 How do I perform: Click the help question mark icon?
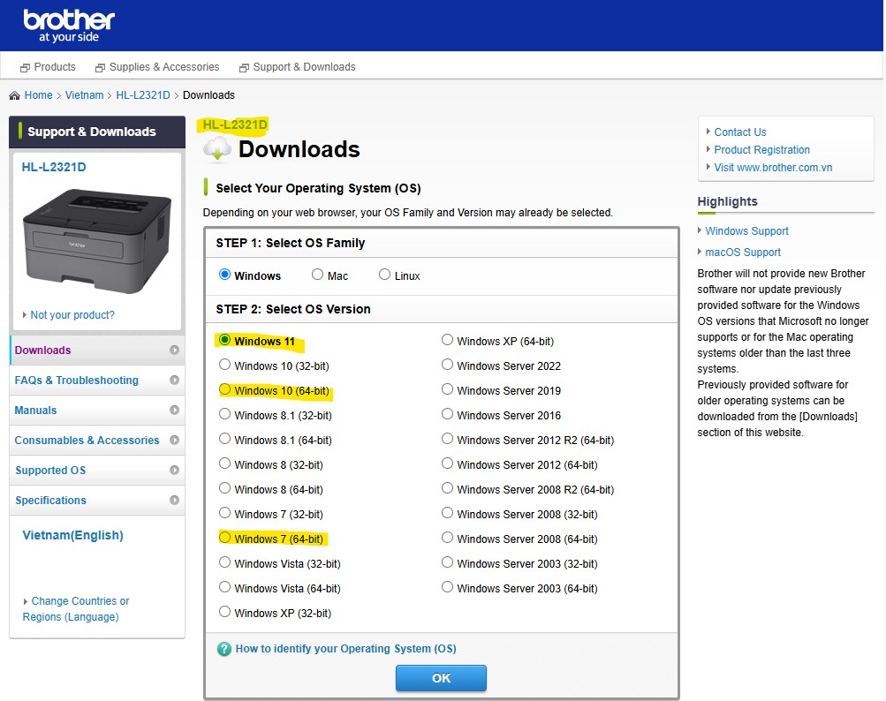tap(224, 649)
